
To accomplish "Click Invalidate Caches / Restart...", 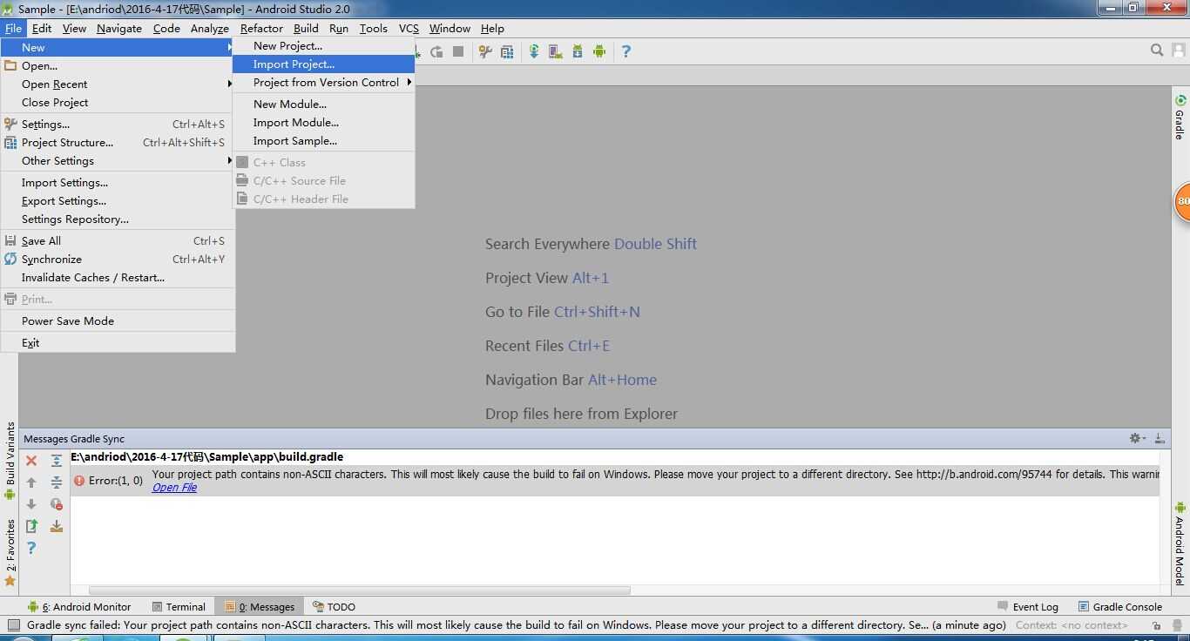I will [118, 277].
